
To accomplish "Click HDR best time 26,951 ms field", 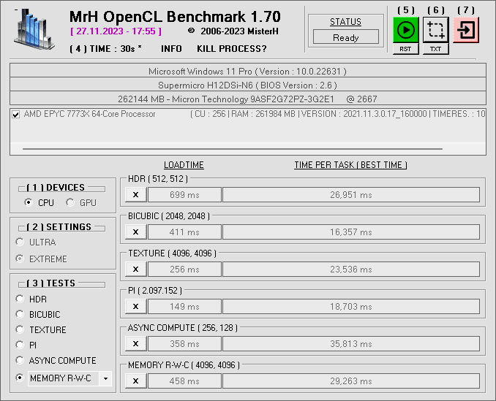I will [x=351, y=194].
